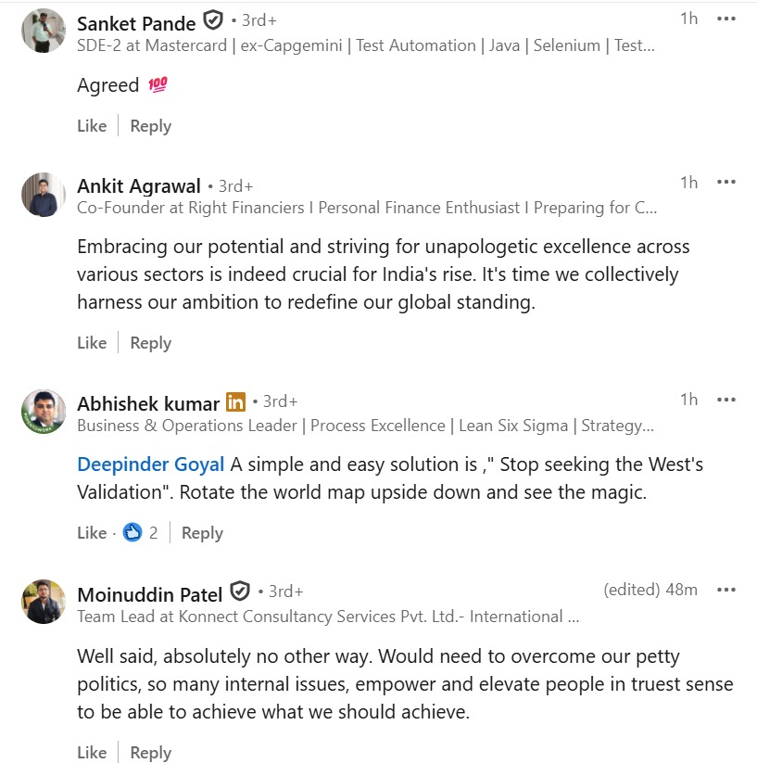The width and height of the screenshot is (757, 776).
Task: Like Sanket Pande's "Agreed" comment
Action: coord(92,126)
